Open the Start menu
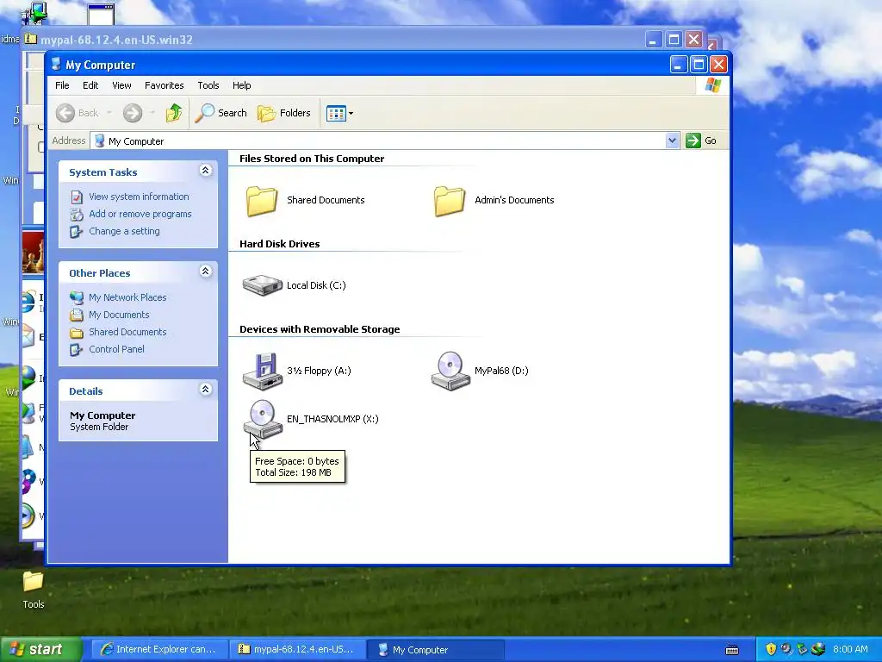 pos(41,650)
